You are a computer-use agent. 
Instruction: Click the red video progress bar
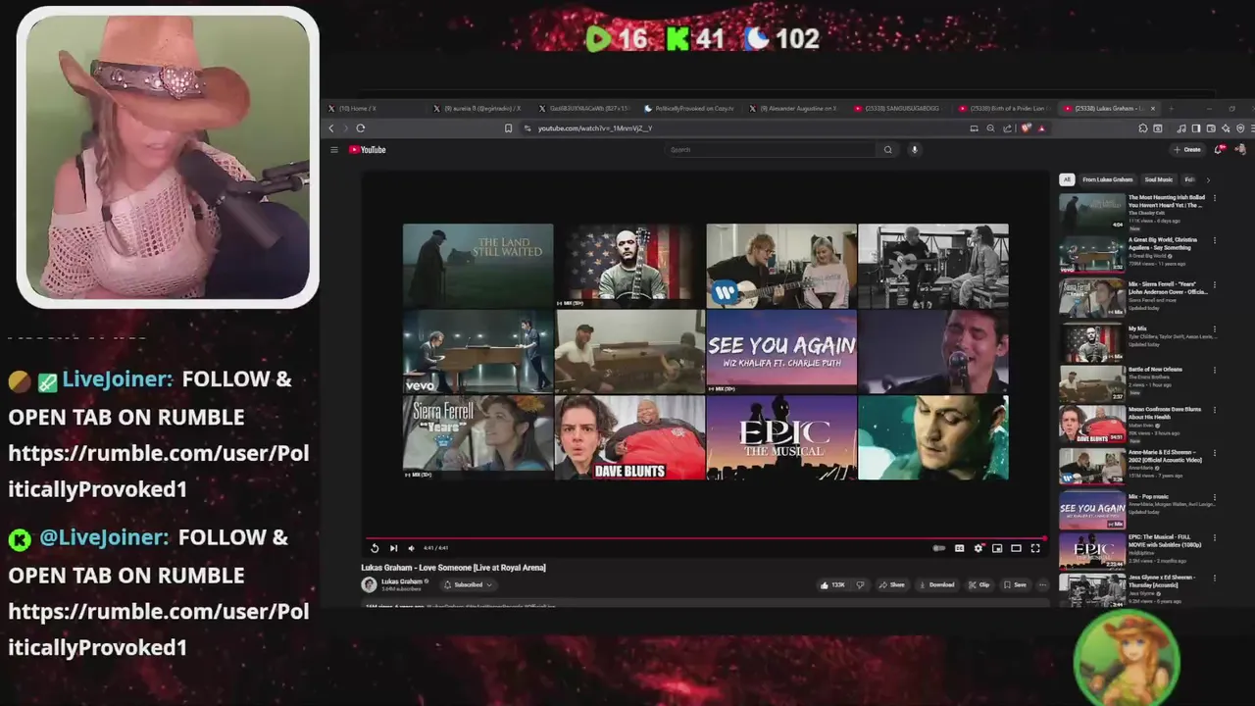(704, 538)
